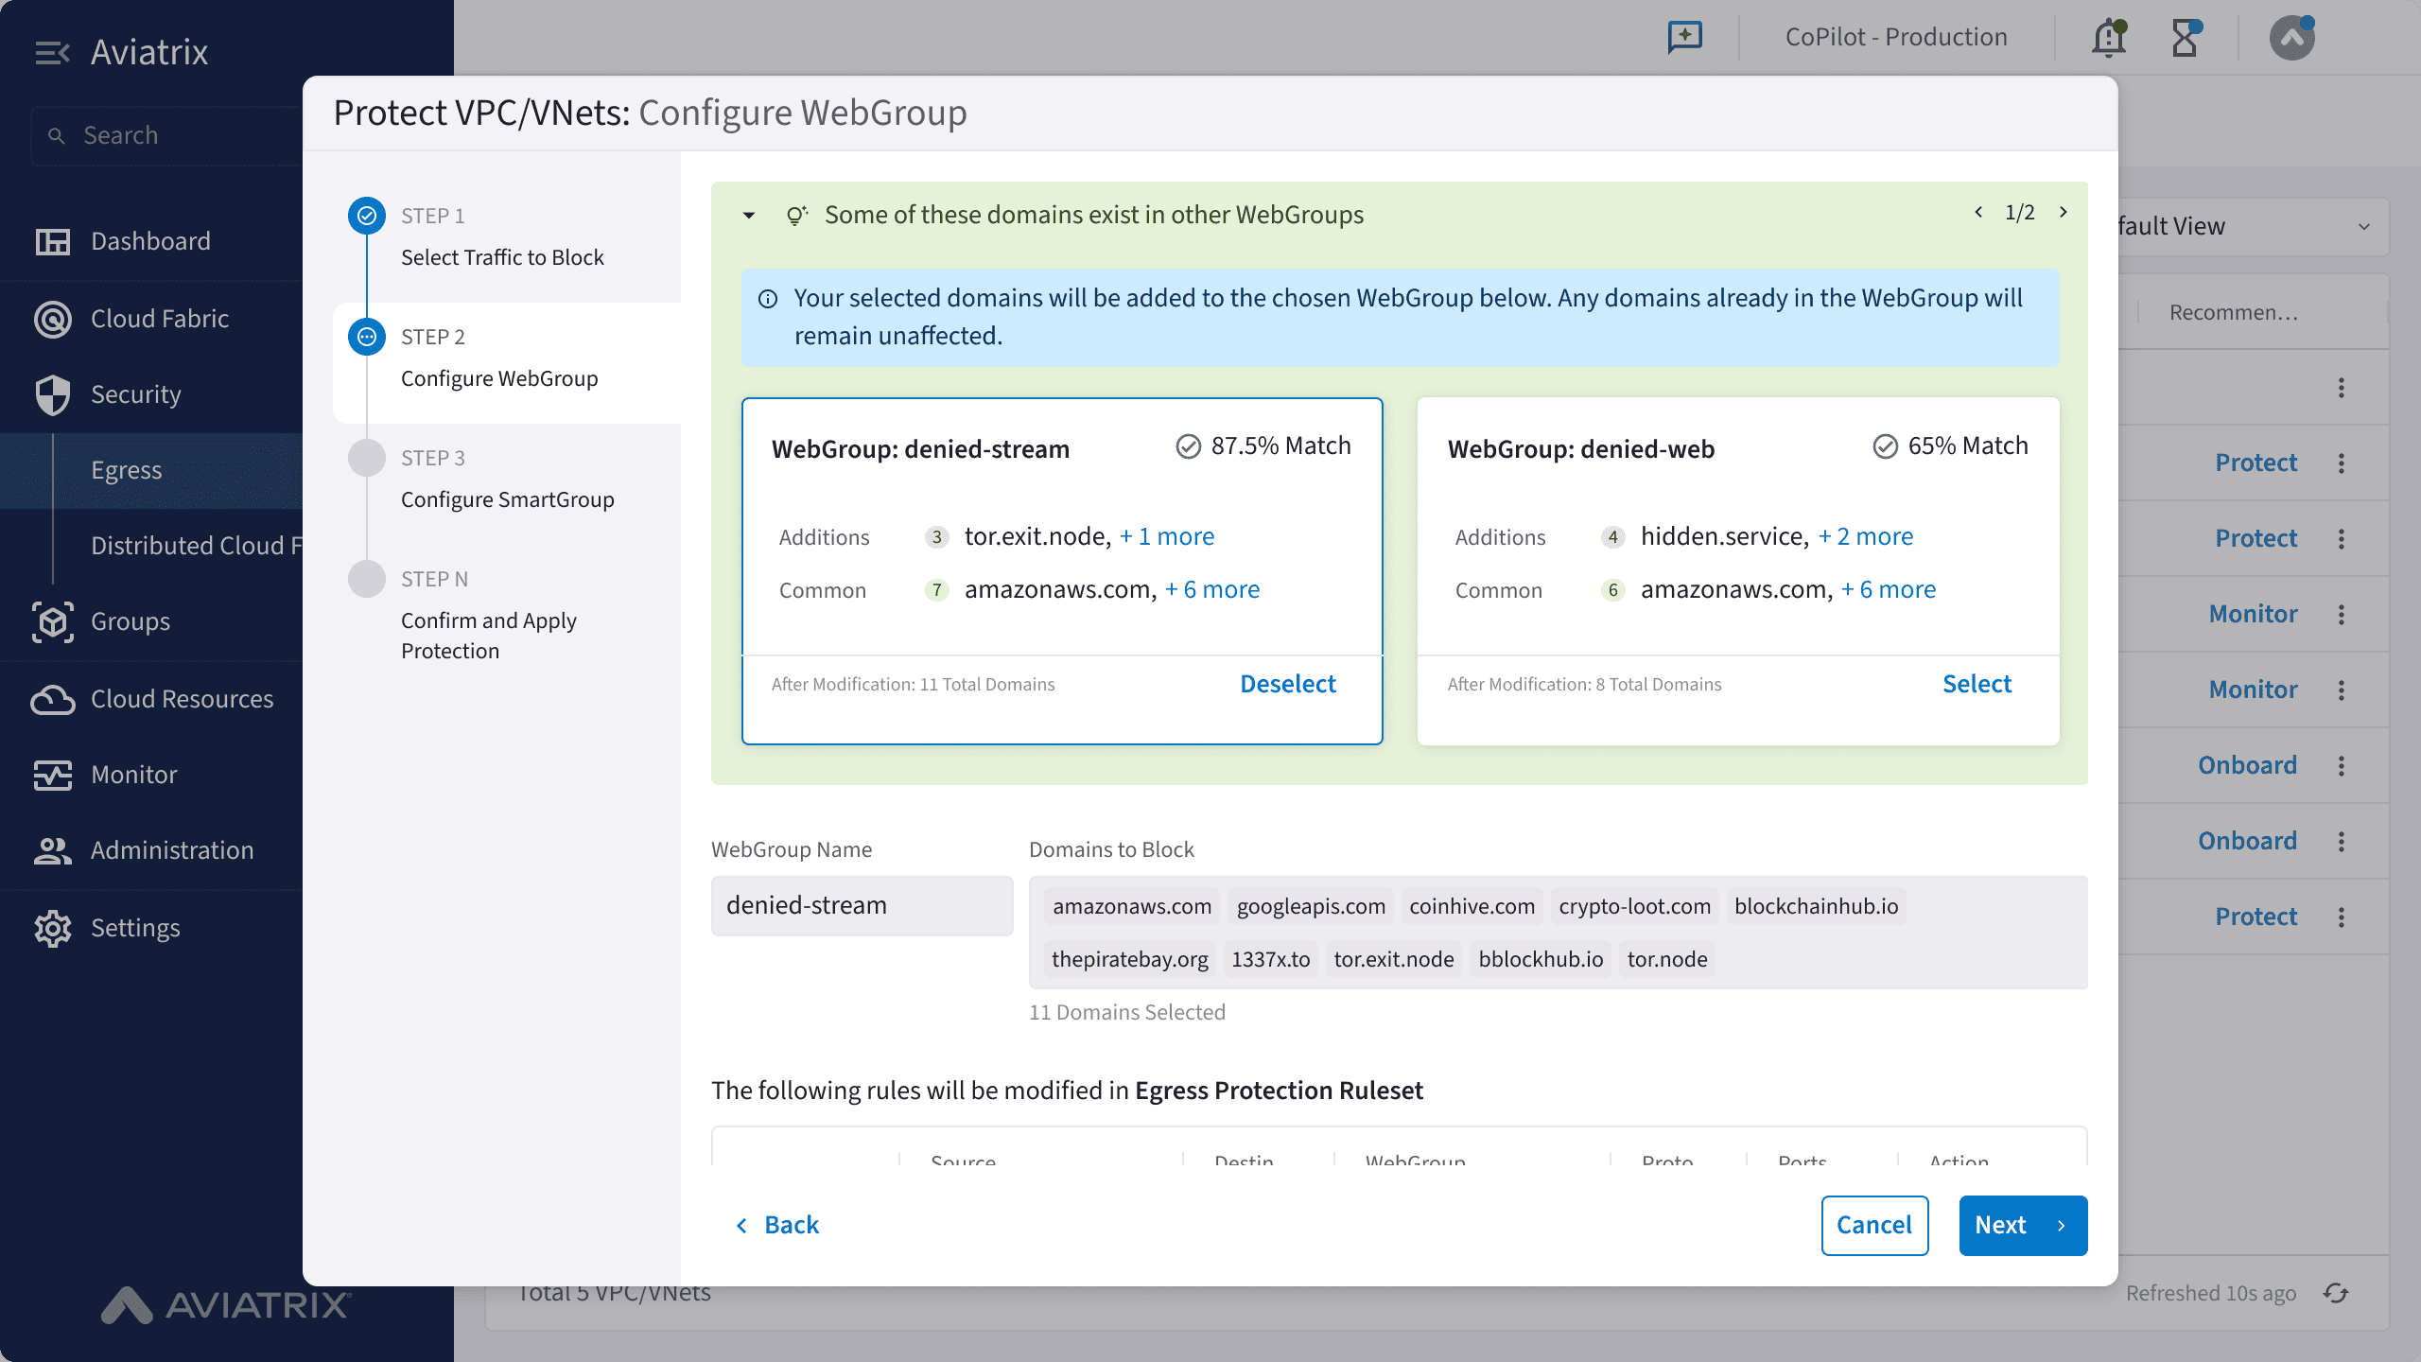The width and height of the screenshot is (2421, 1362).
Task: Show '+ 1 more' additions for denied-stream
Action: coord(1167,537)
